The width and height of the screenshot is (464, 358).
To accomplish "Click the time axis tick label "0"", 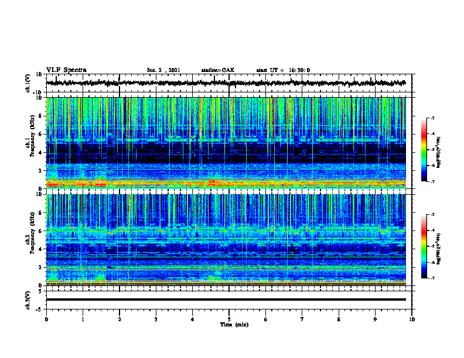I will pyautogui.click(x=46, y=319).
